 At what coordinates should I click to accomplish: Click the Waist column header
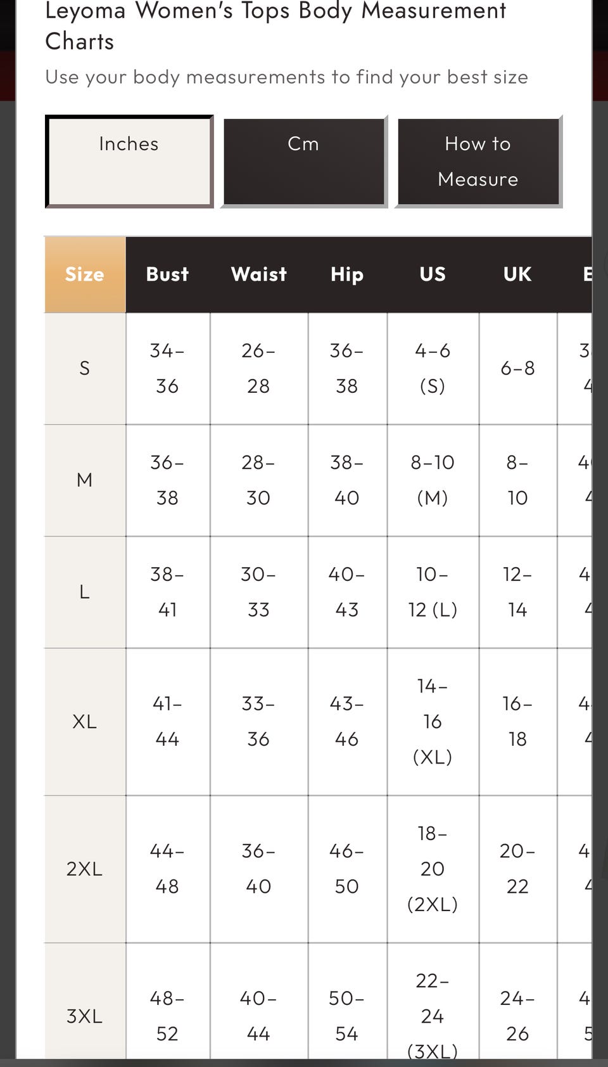pos(258,274)
